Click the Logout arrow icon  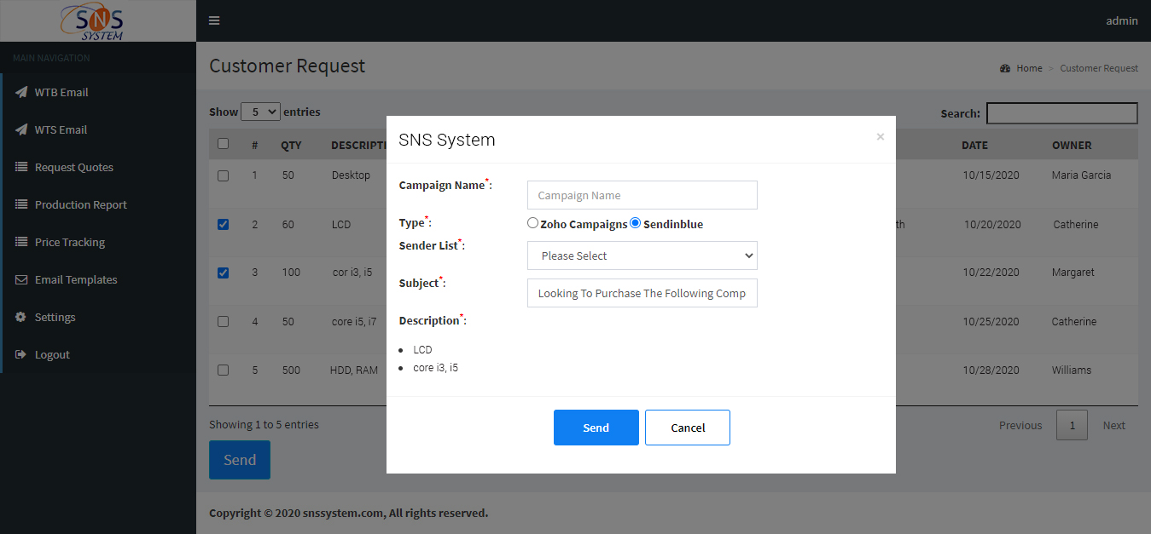[21, 354]
